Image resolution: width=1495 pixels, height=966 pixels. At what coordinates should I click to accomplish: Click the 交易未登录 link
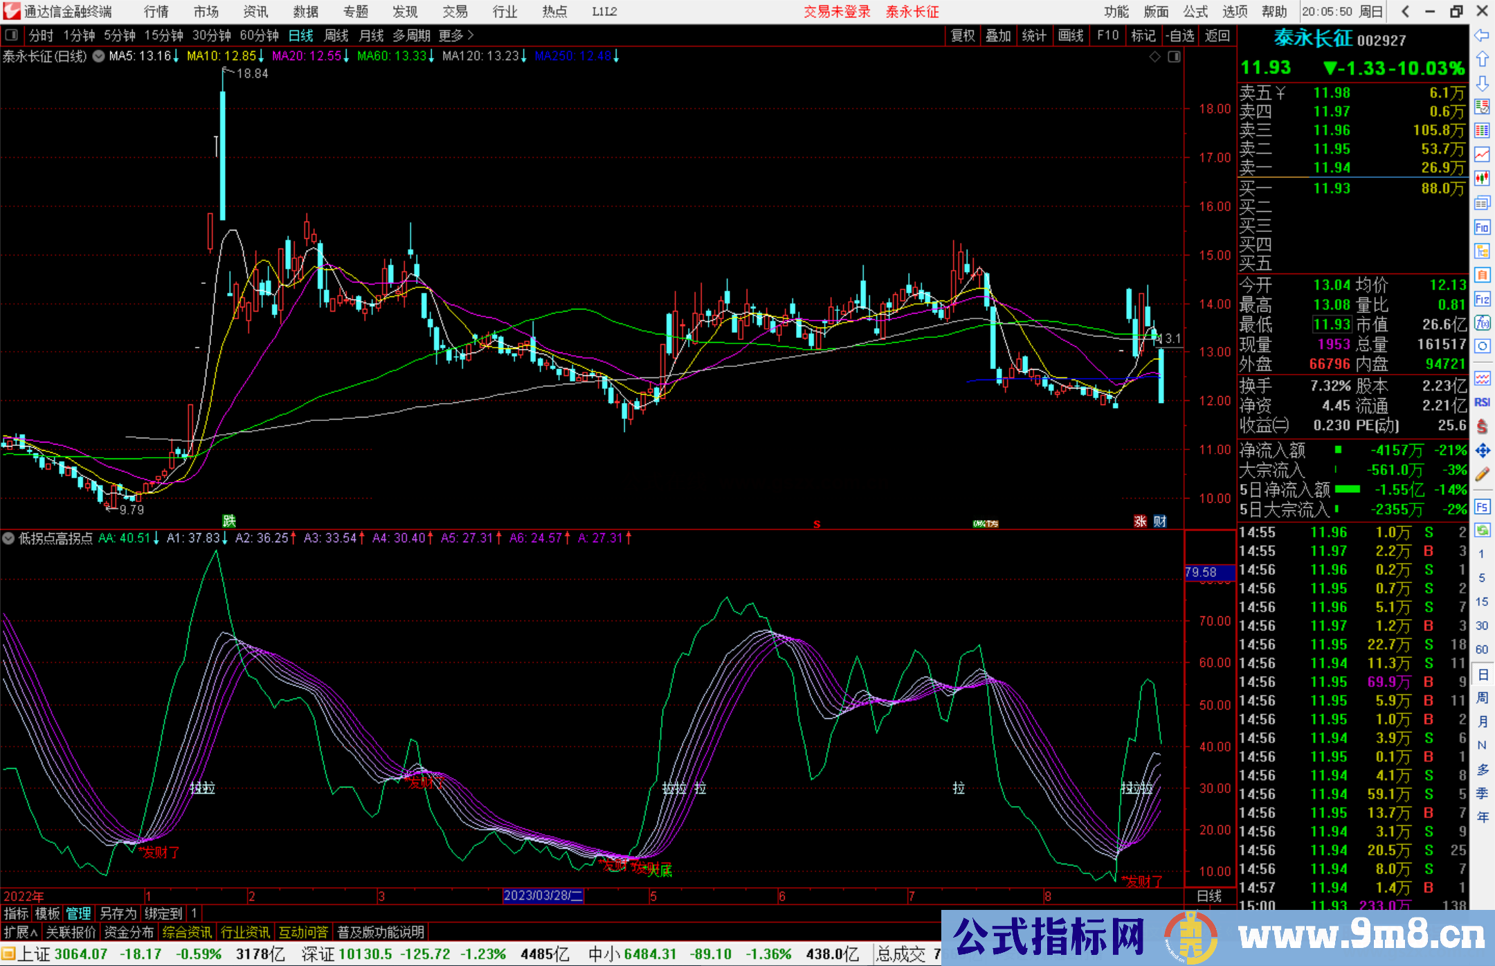coord(836,12)
